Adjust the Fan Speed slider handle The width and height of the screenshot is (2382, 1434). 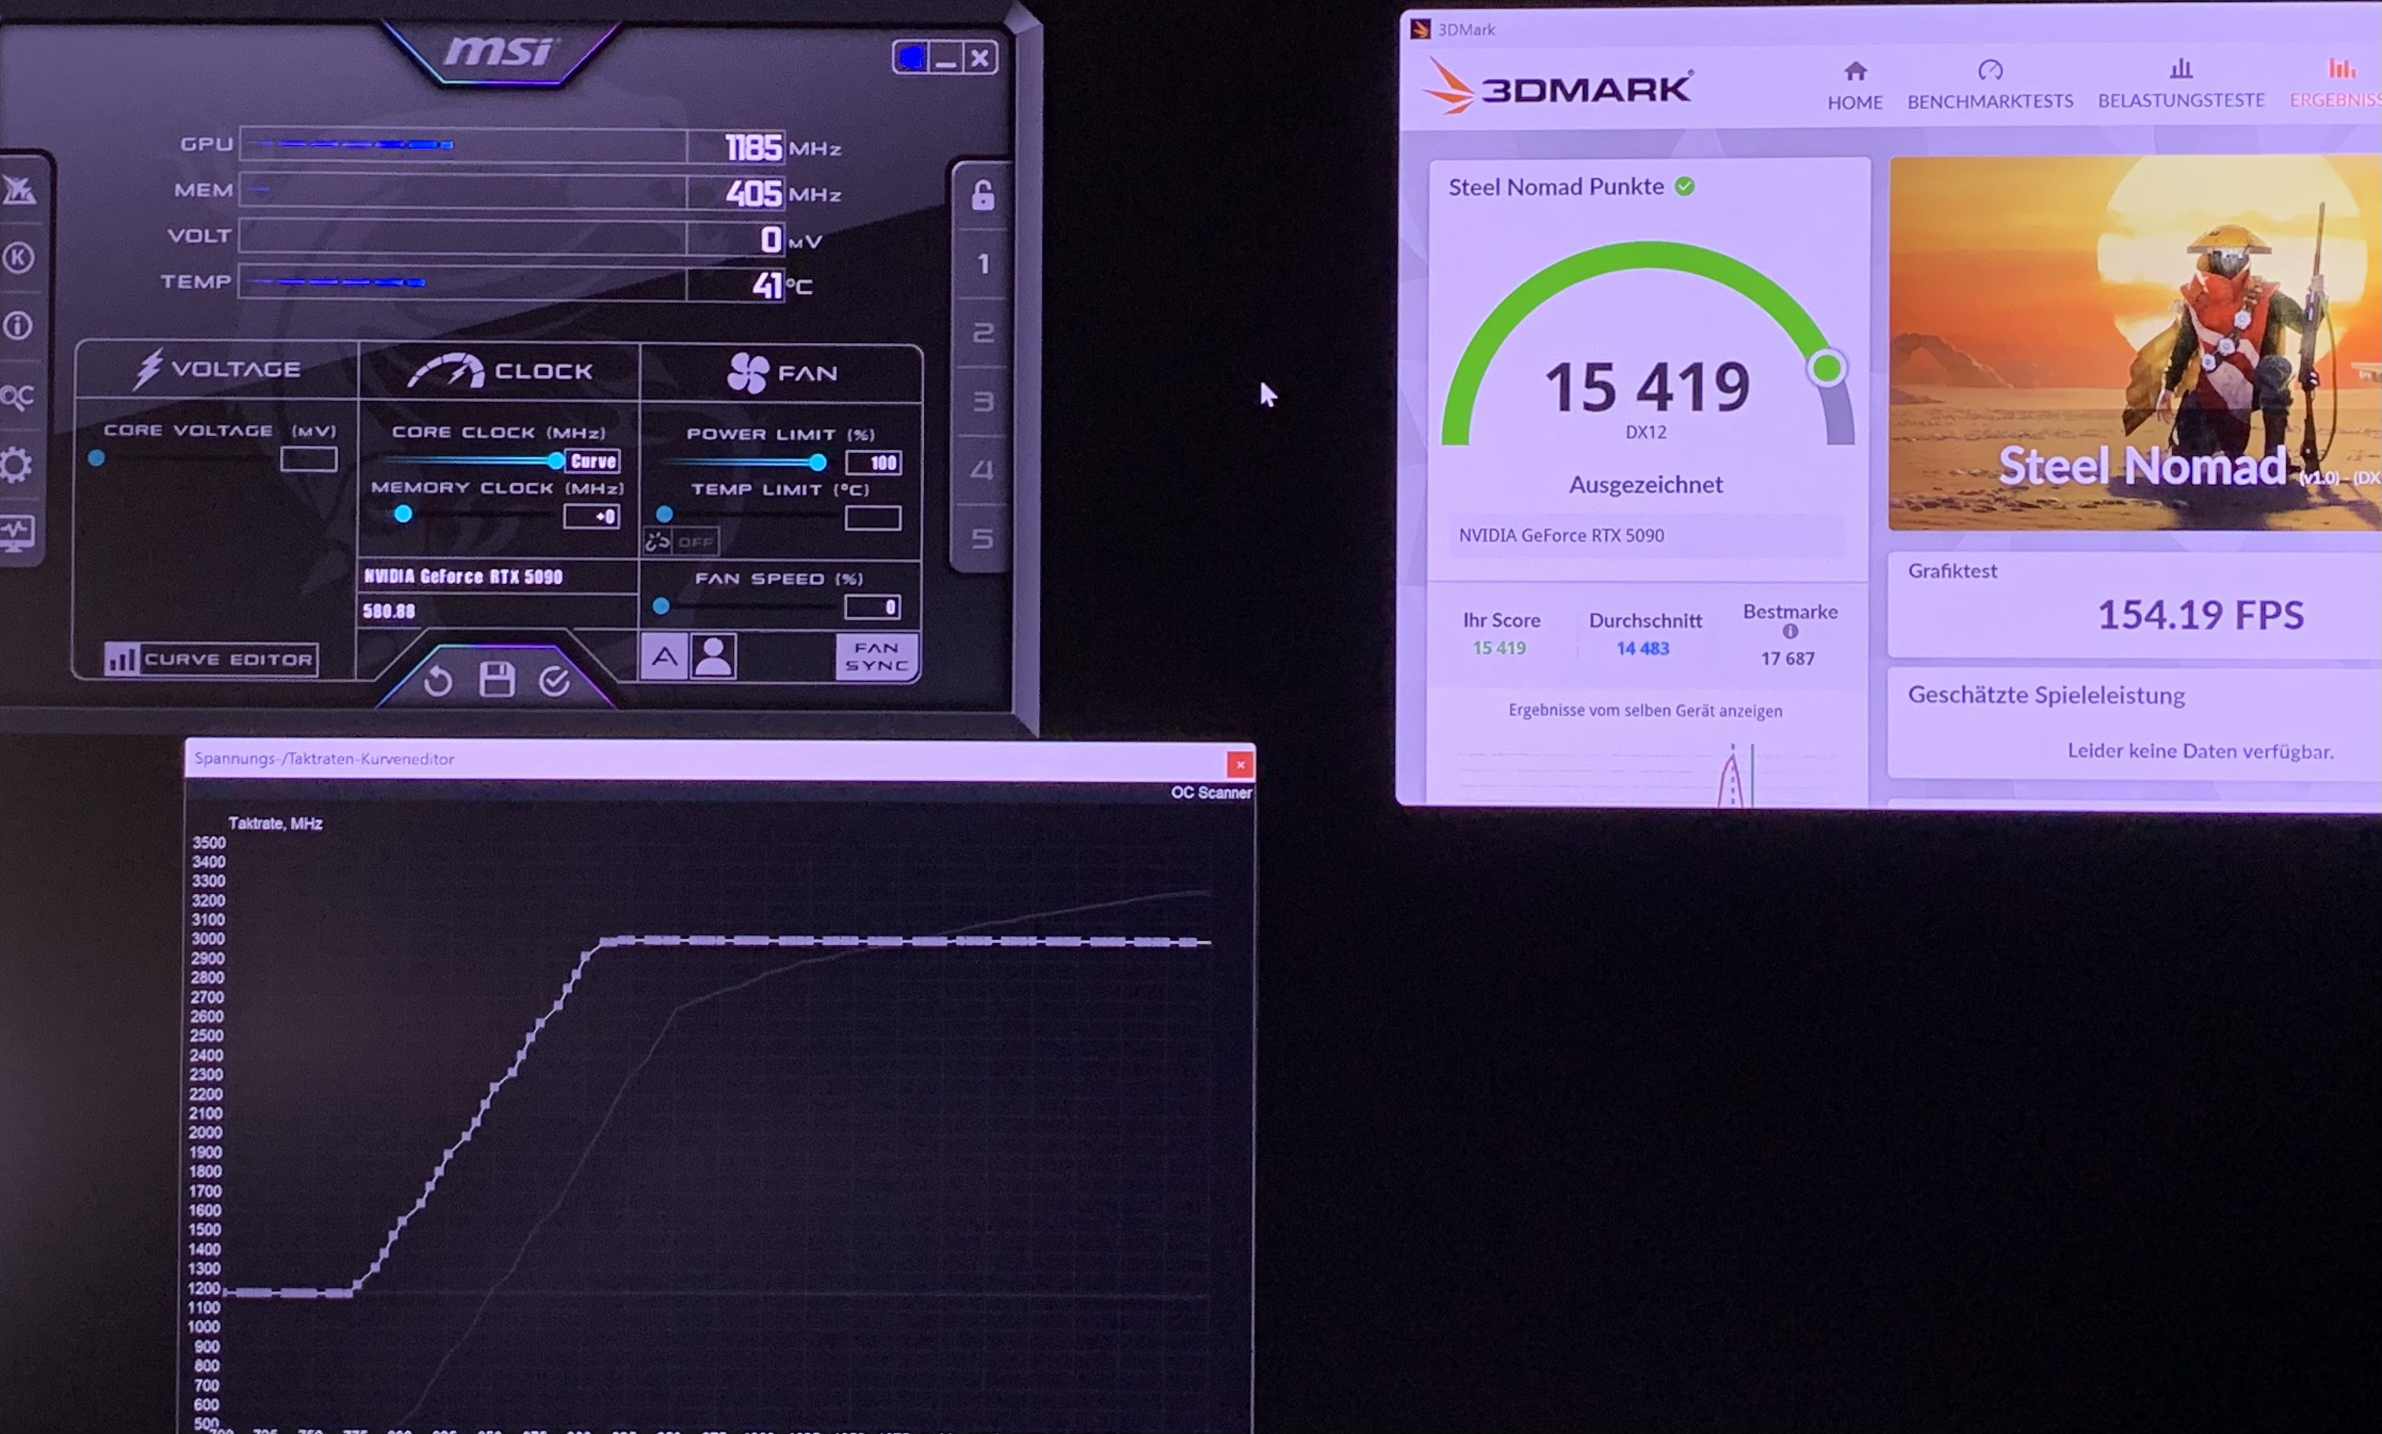[x=661, y=606]
